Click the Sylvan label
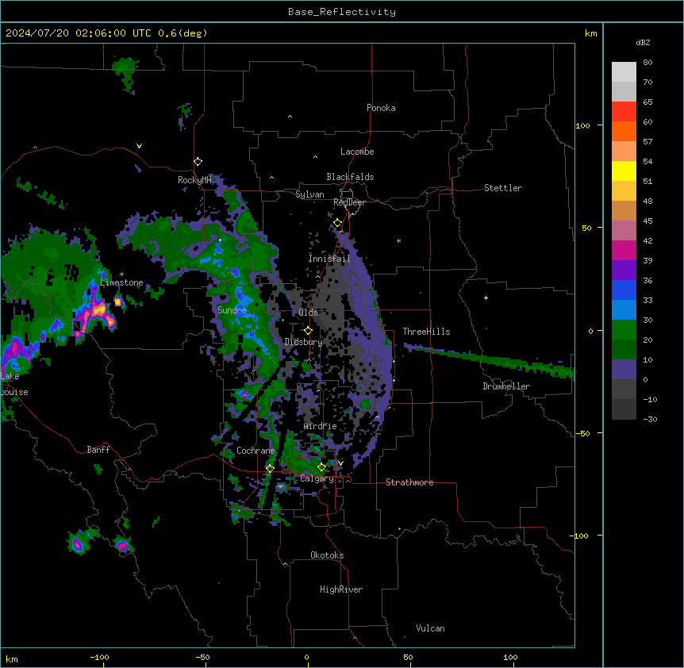The width and height of the screenshot is (684, 668). point(309,194)
